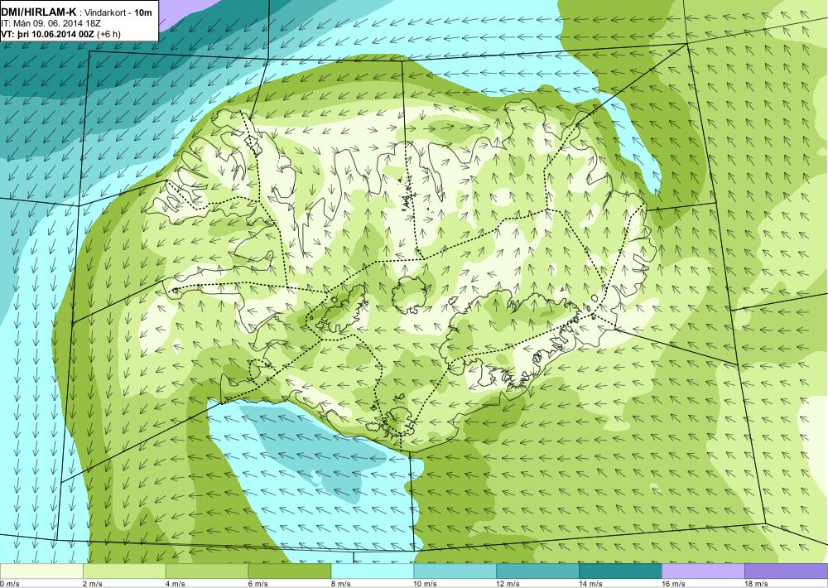This screenshot has height=588, width=828.
Task: Click the 'IT: Mán 09. 06. 2014 18Z' line
Action: pyautogui.click(x=51, y=23)
